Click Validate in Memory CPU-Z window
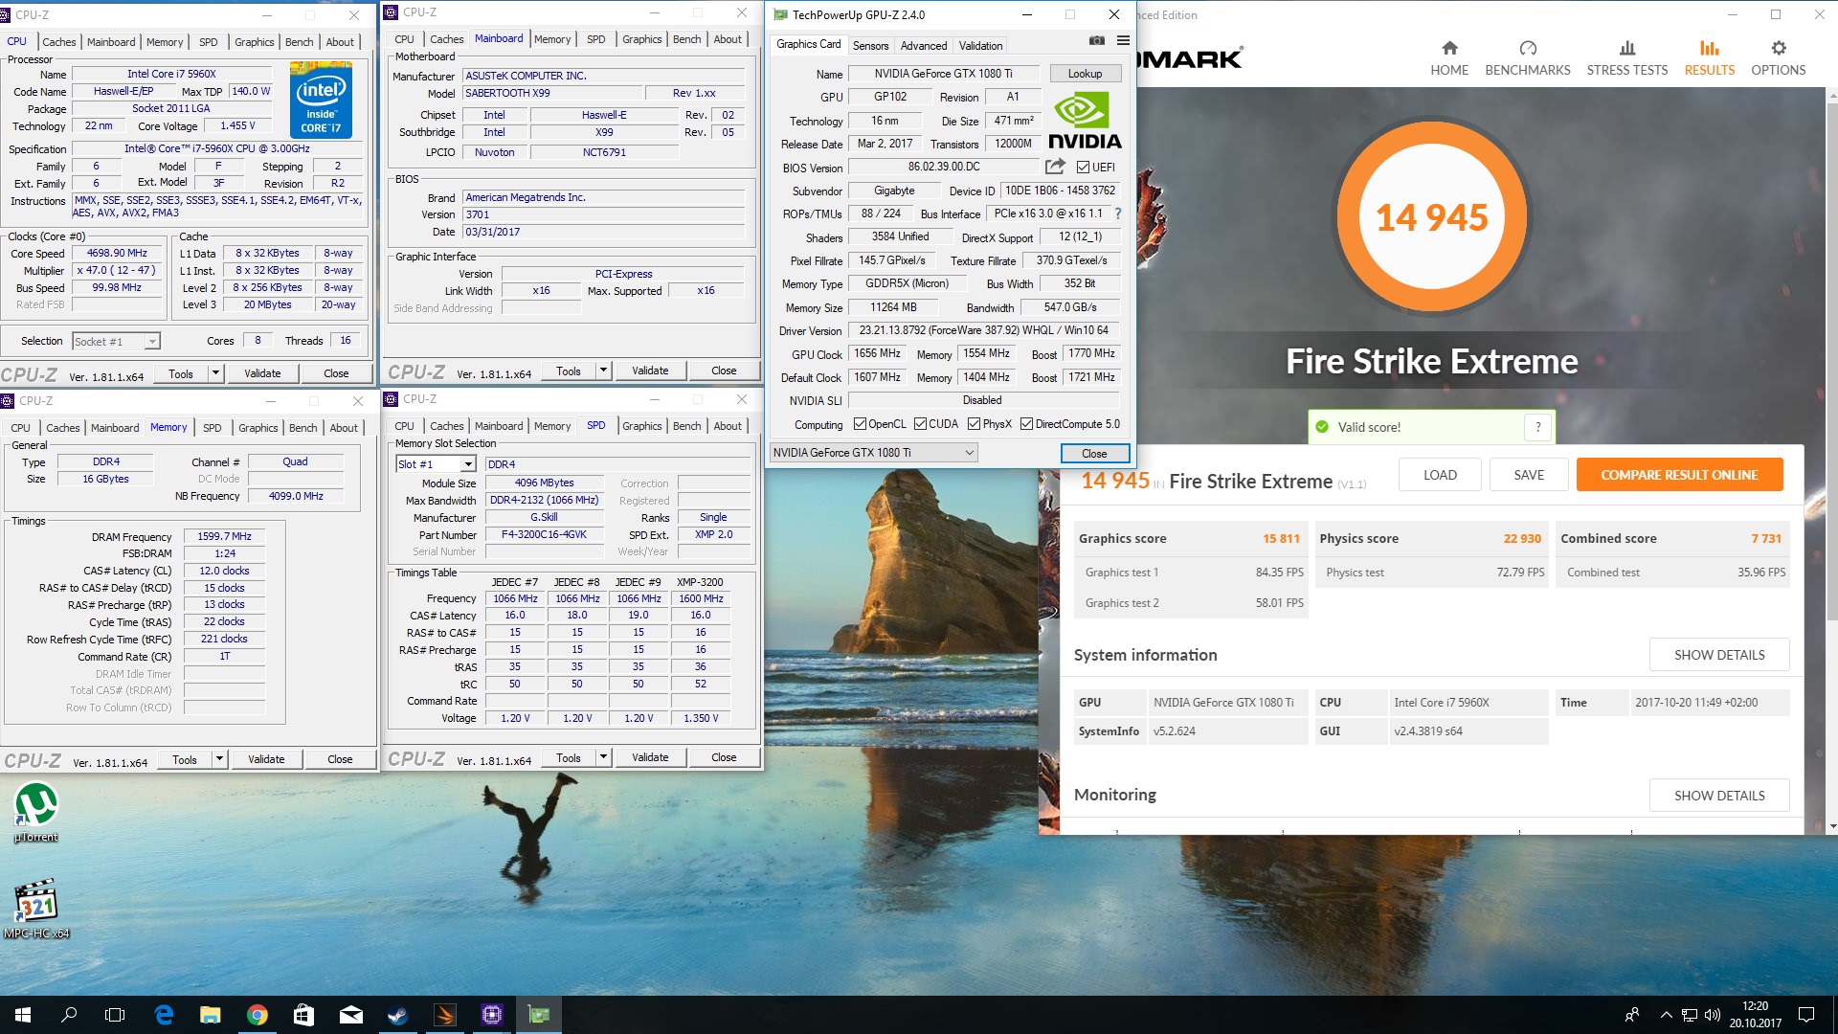The height and width of the screenshot is (1034, 1838). (x=266, y=759)
